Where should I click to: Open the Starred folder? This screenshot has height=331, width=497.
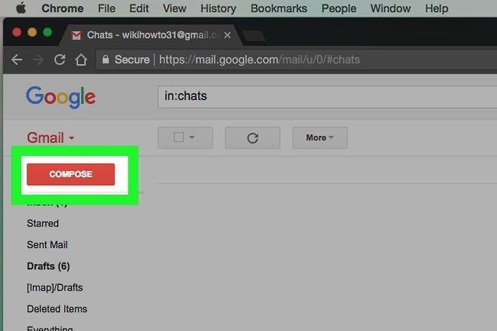43,223
